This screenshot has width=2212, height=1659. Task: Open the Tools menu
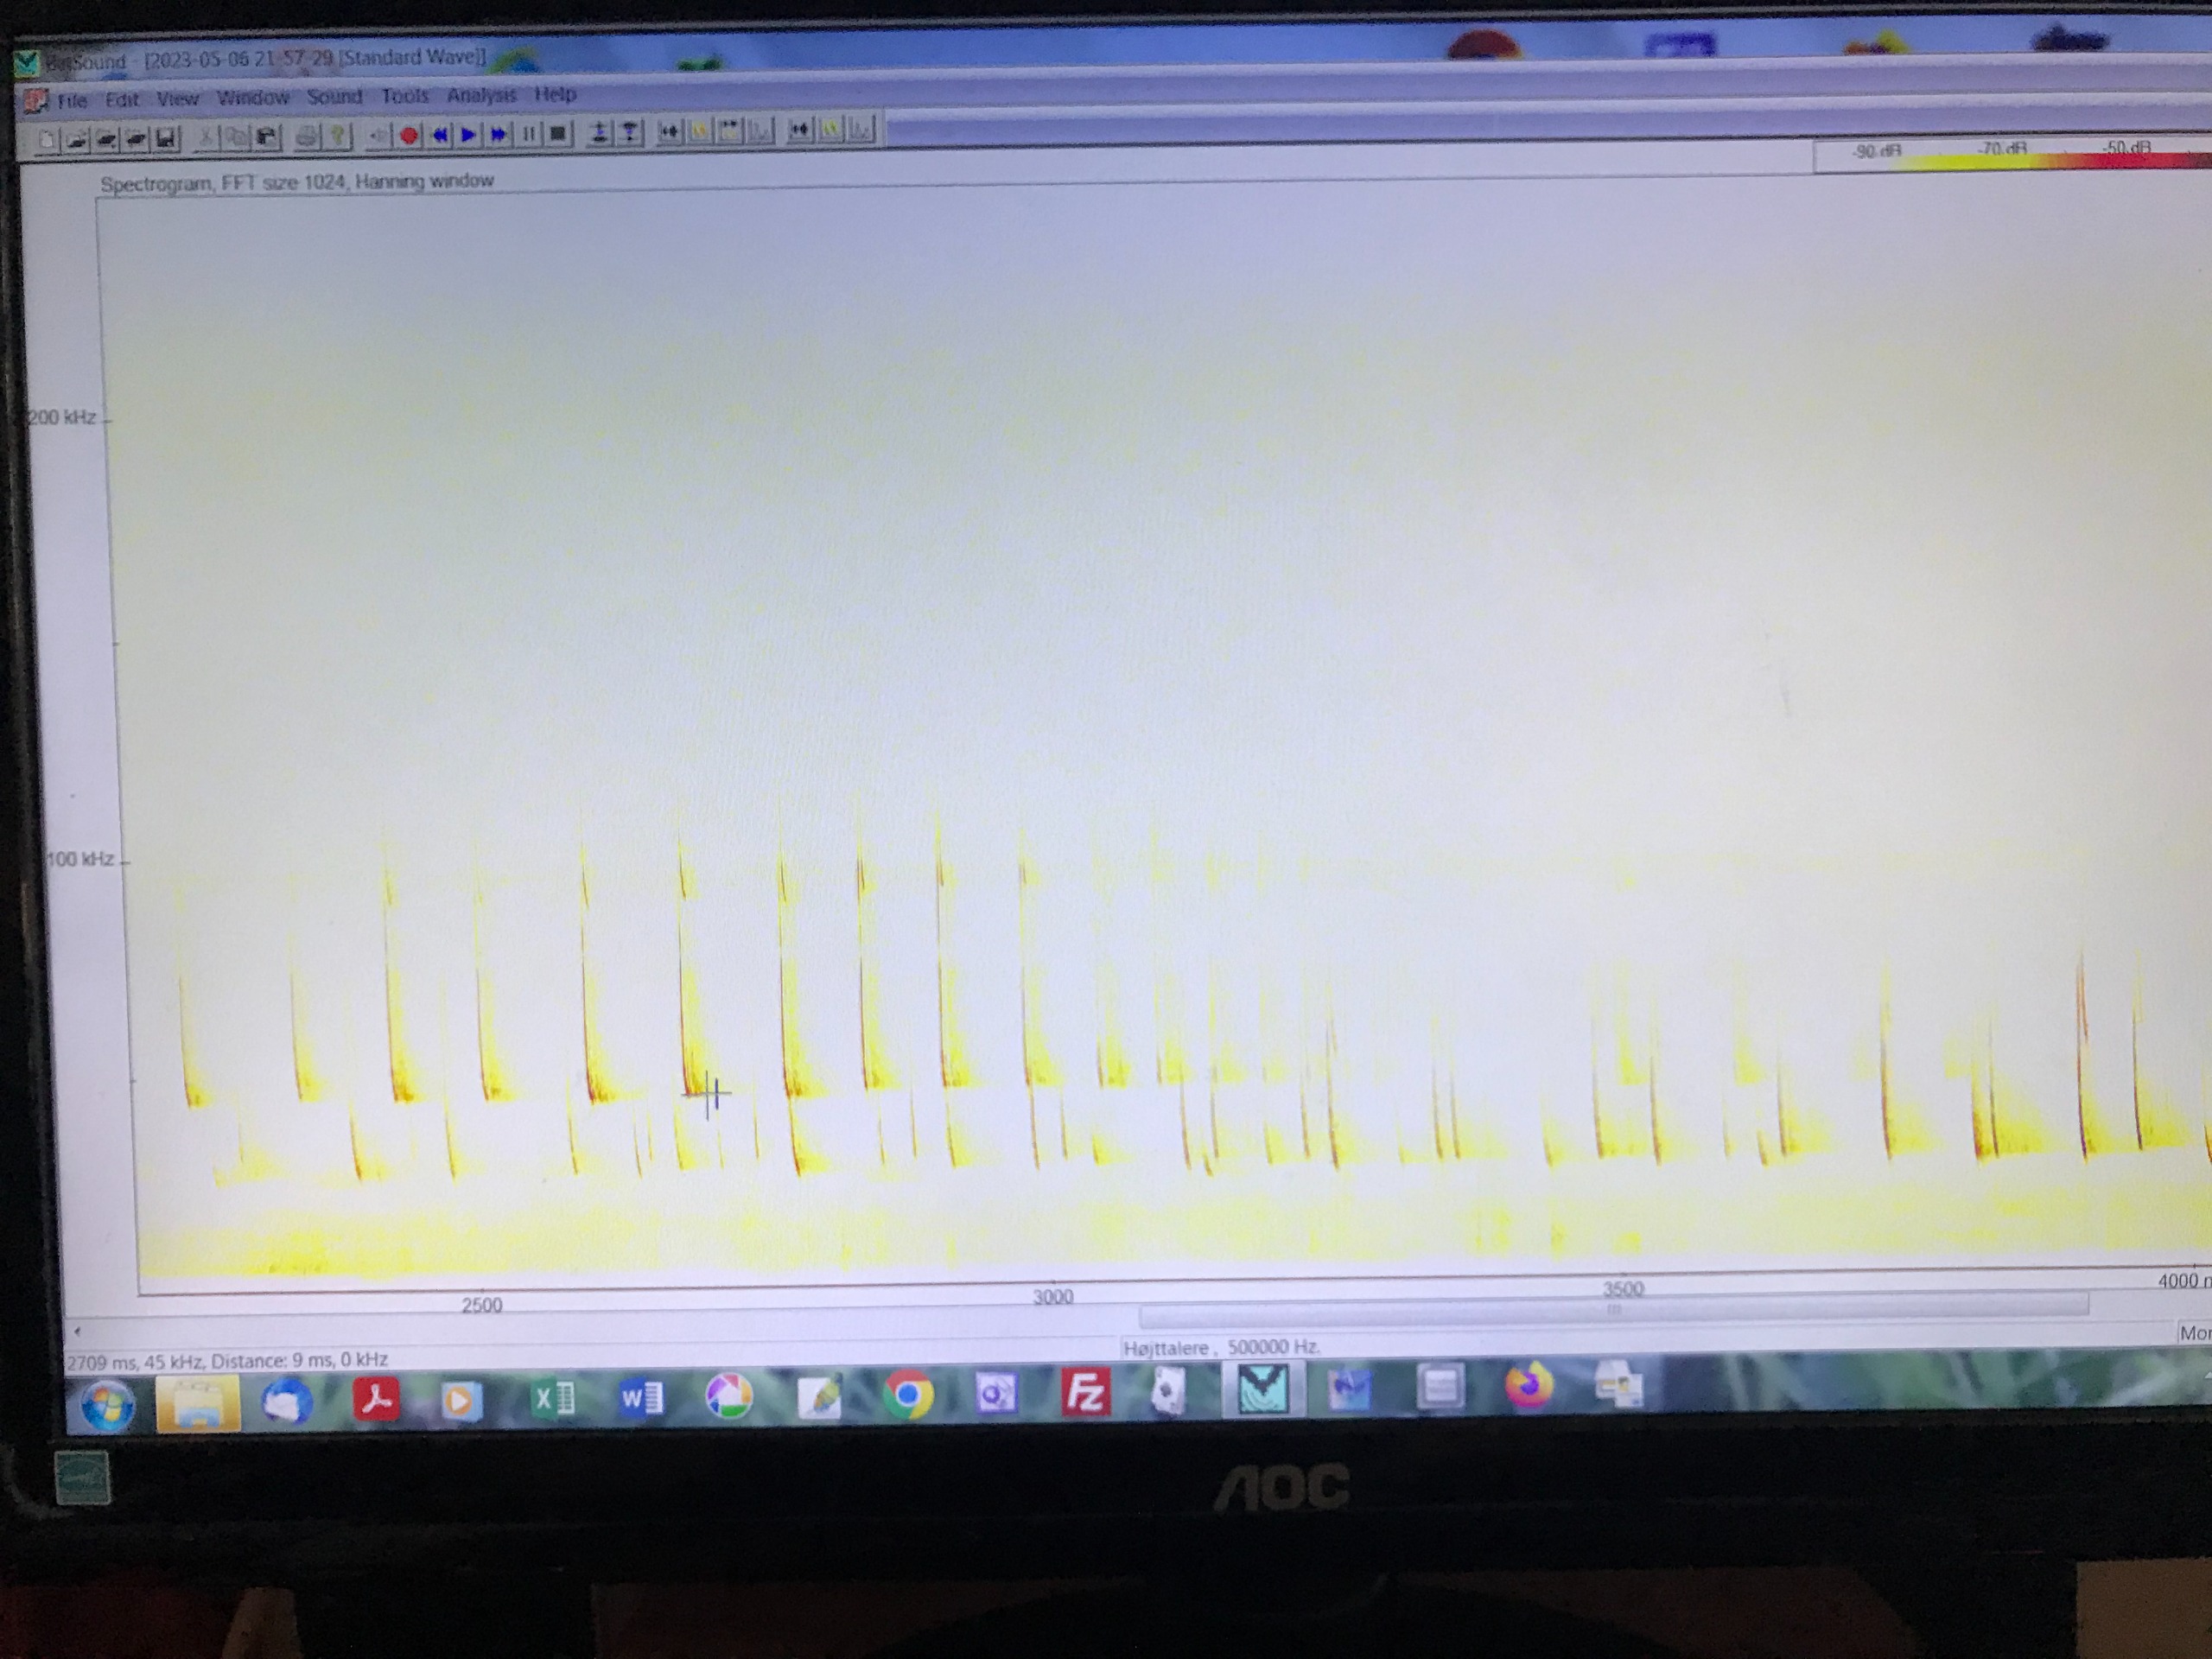click(x=404, y=96)
